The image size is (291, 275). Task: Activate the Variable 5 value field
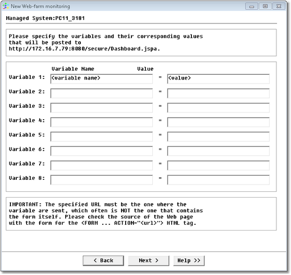[x=218, y=136]
